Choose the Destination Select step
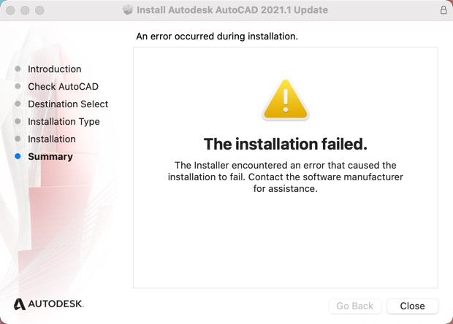 tap(68, 104)
